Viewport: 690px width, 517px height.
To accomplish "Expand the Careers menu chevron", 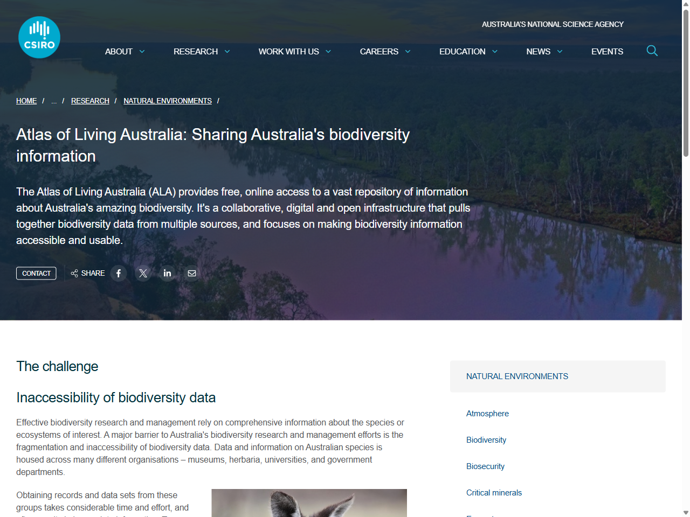I will tap(408, 52).
